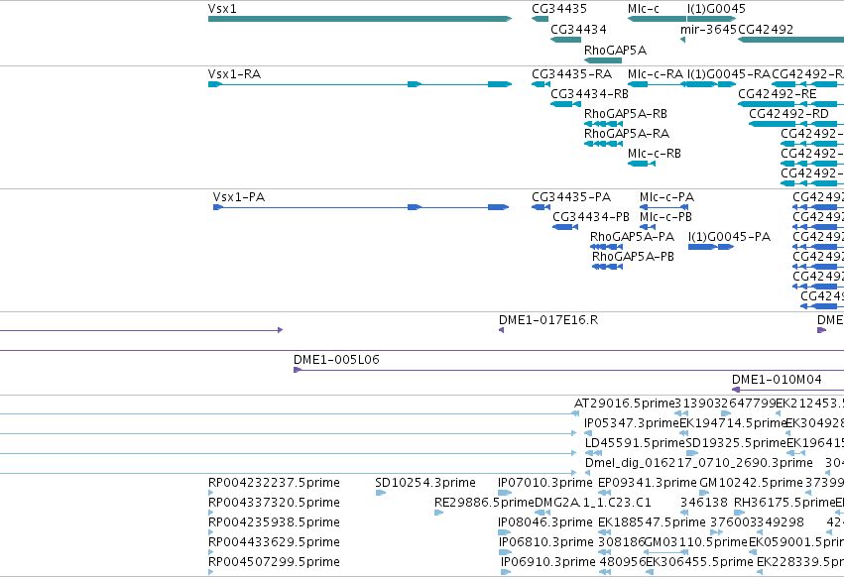Click the mir-3645 gene label
The height and width of the screenshot is (577, 844).
(x=708, y=30)
